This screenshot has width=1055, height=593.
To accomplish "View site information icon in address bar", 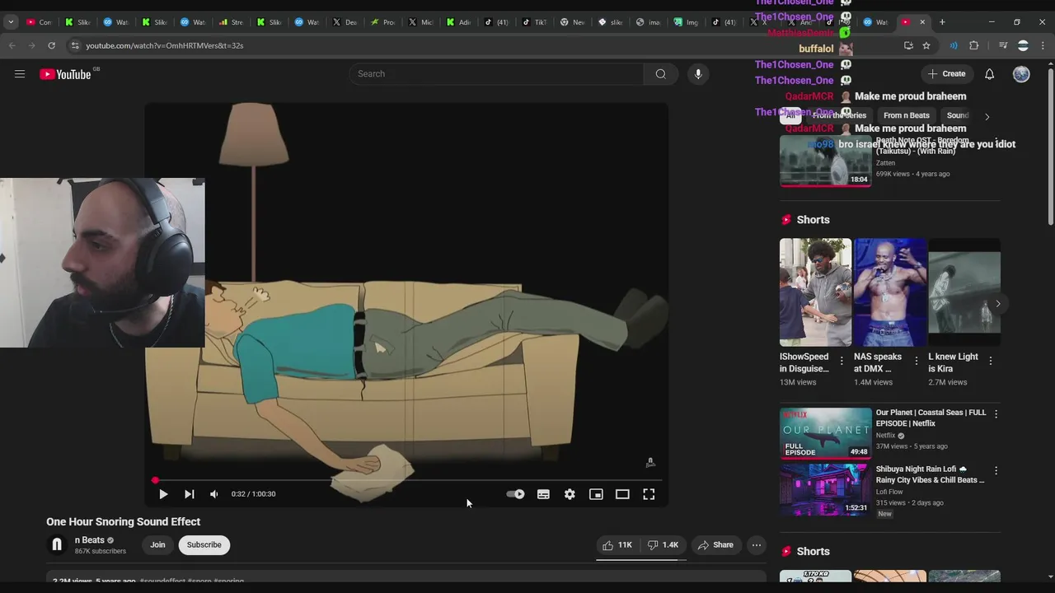I will 74,45.
